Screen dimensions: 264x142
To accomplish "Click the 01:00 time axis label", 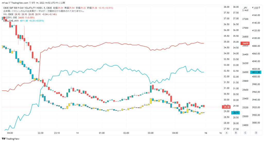I will click(102, 133).
